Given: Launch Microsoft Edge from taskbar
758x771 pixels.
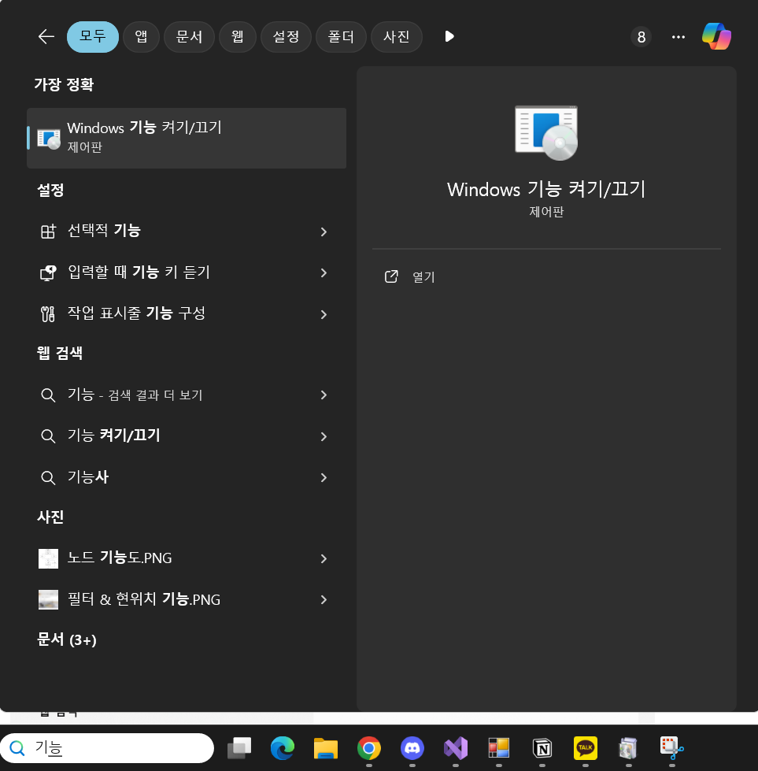Looking at the screenshot, I should tap(282, 748).
